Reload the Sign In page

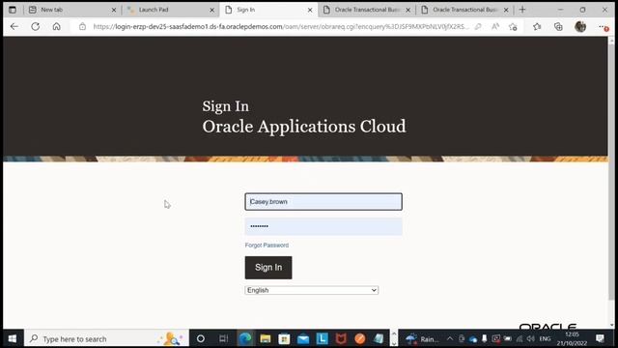click(x=36, y=26)
